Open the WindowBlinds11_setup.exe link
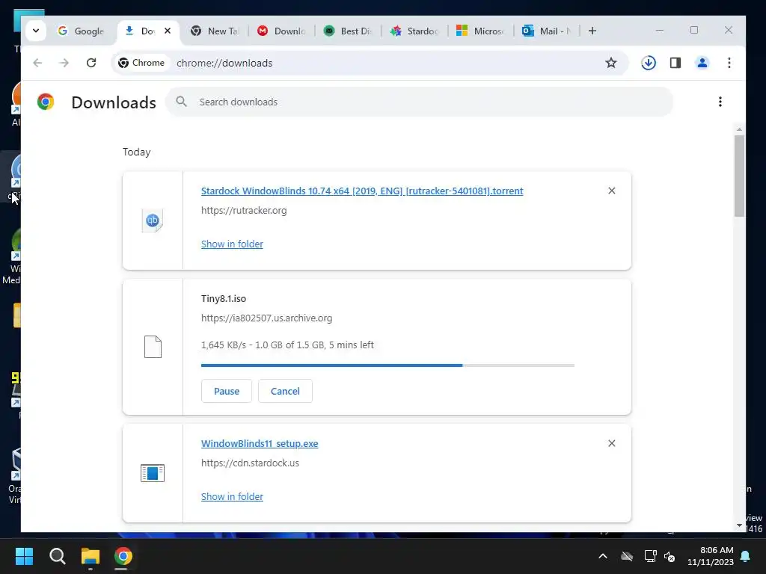Image resolution: width=766 pixels, height=574 pixels. (260, 444)
